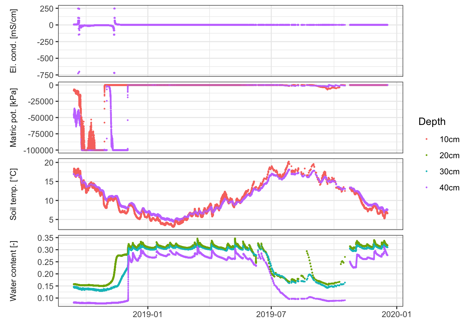Click the -250 tick on conductivity axis
Image resolution: width=470 pixels, height=336 pixels.
(45, 42)
